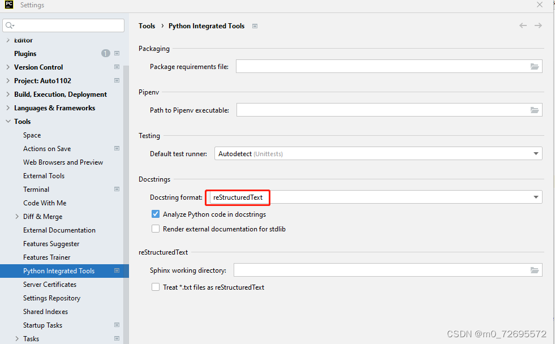
Task: Click the Plugins update badge showing 1
Action: click(105, 53)
